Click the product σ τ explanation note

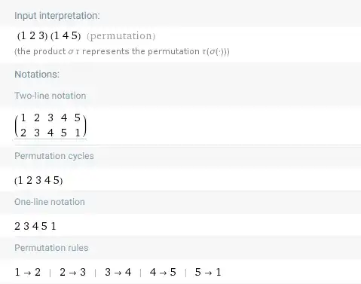coord(122,51)
